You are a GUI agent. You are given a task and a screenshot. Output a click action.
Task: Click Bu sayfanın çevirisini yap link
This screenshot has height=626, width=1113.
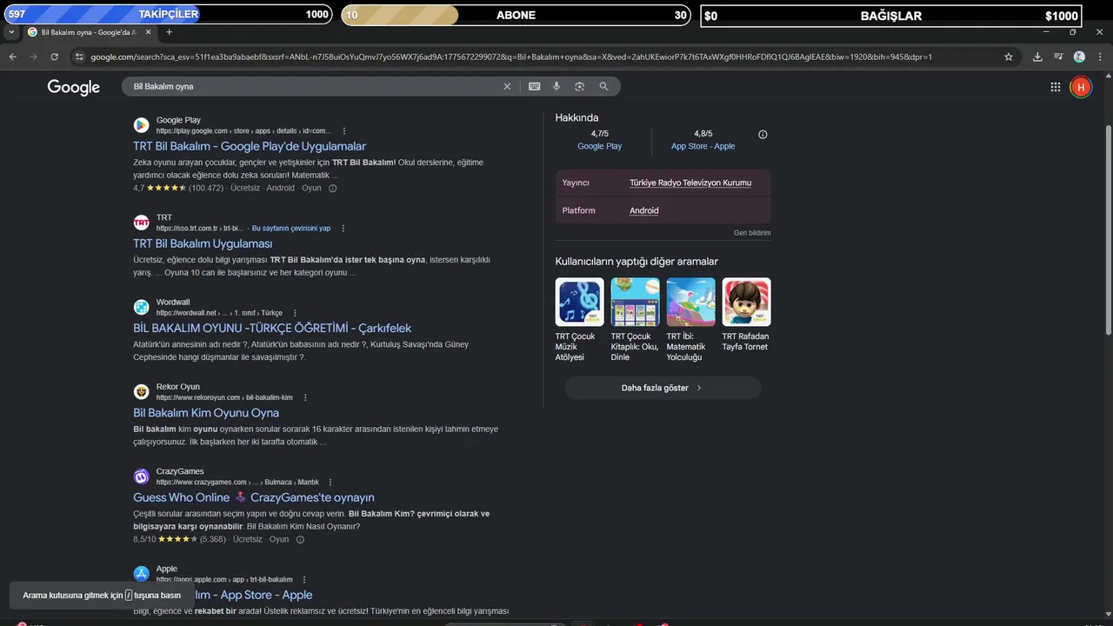[291, 229]
